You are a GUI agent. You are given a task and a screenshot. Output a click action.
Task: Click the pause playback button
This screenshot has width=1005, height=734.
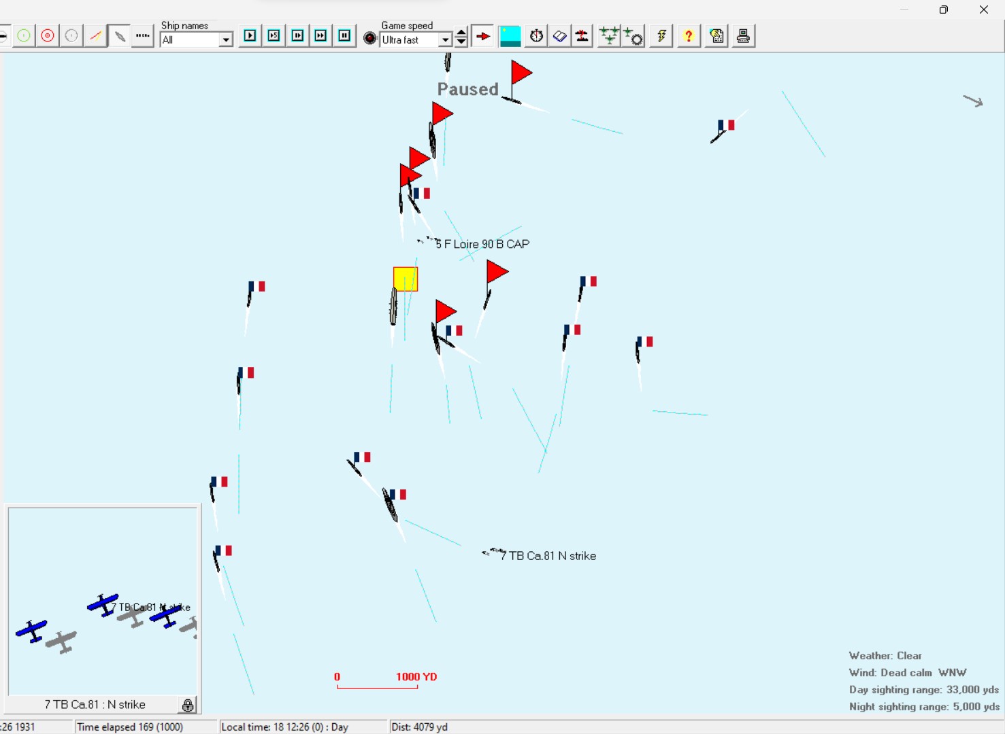[344, 36]
